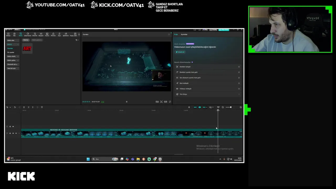Open the text filter sort dropdown

click(77, 40)
